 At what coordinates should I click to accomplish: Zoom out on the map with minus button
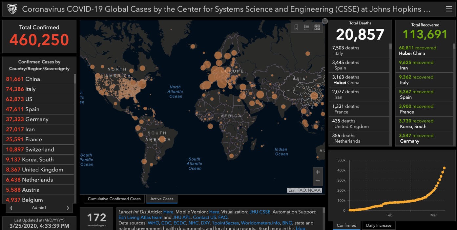pyautogui.click(x=318, y=181)
